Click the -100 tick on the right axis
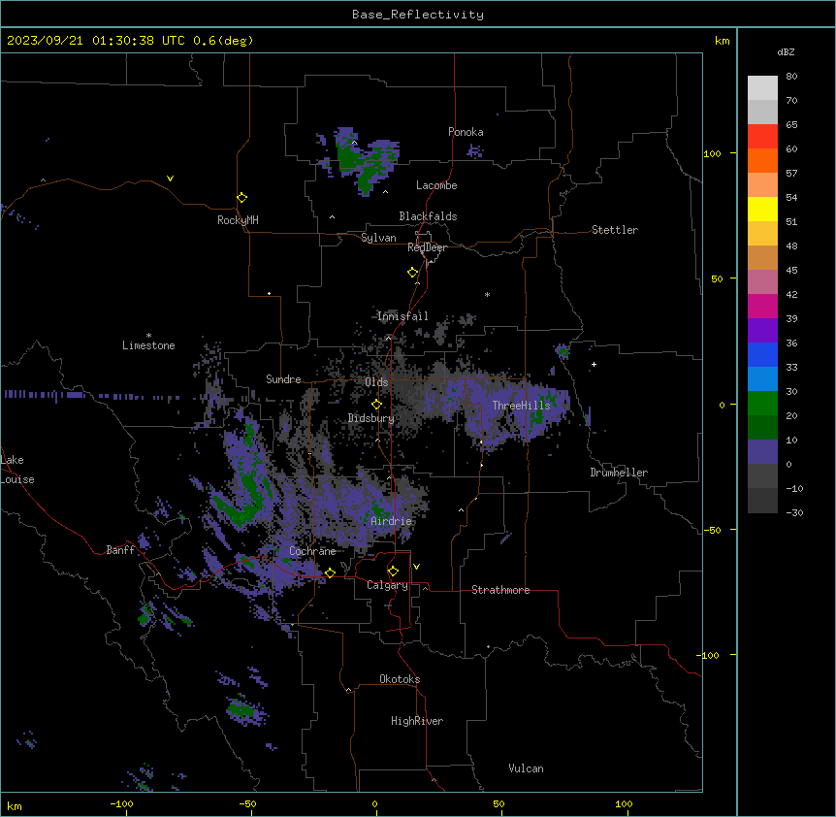Image resolution: width=836 pixels, height=817 pixels. click(708, 655)
